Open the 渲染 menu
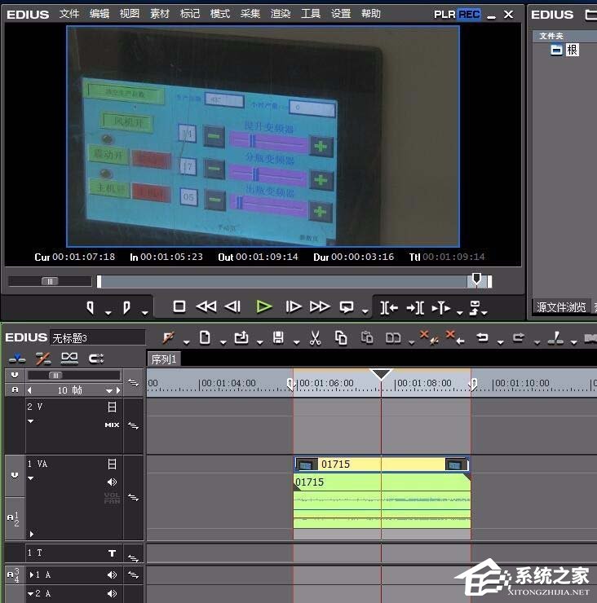This screenshot has height=603, width=597. (281, 14)
